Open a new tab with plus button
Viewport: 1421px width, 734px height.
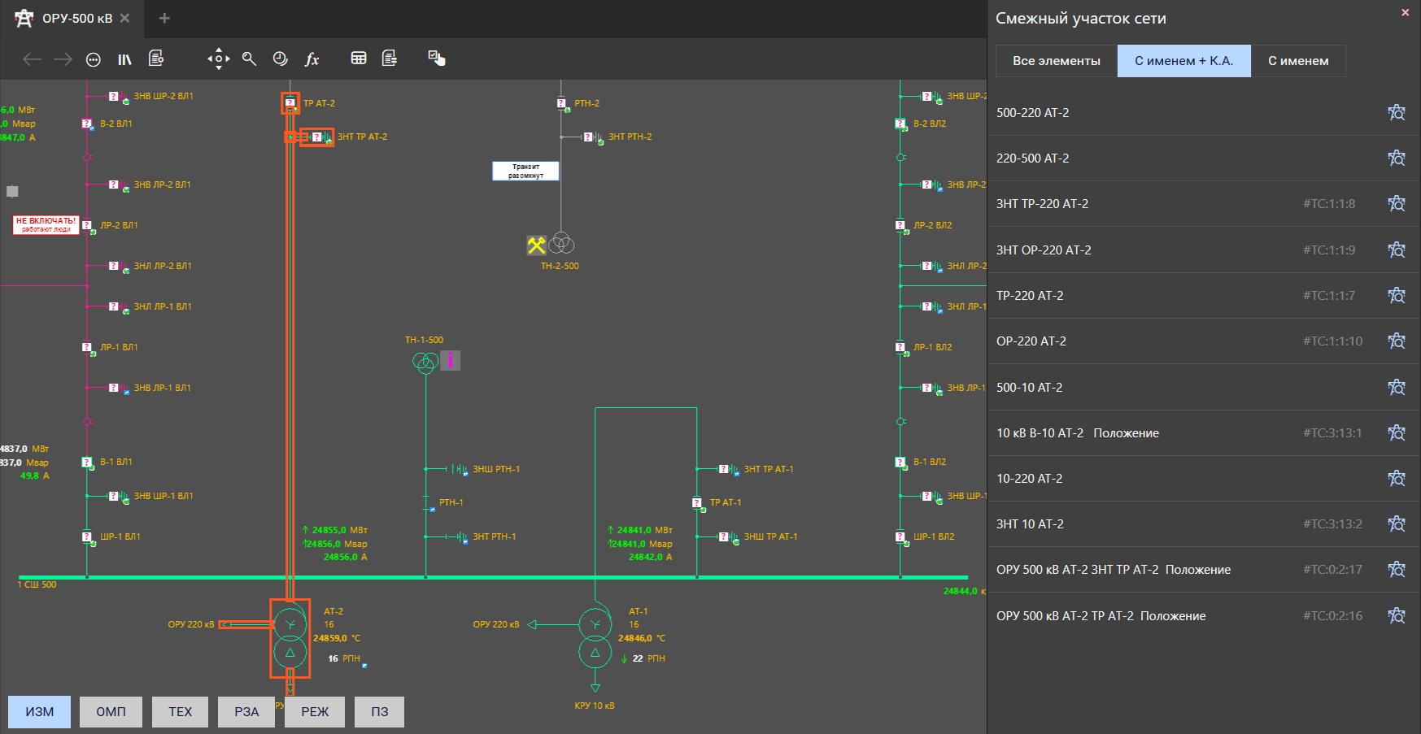pyautogui.click(x=164, y=18)
